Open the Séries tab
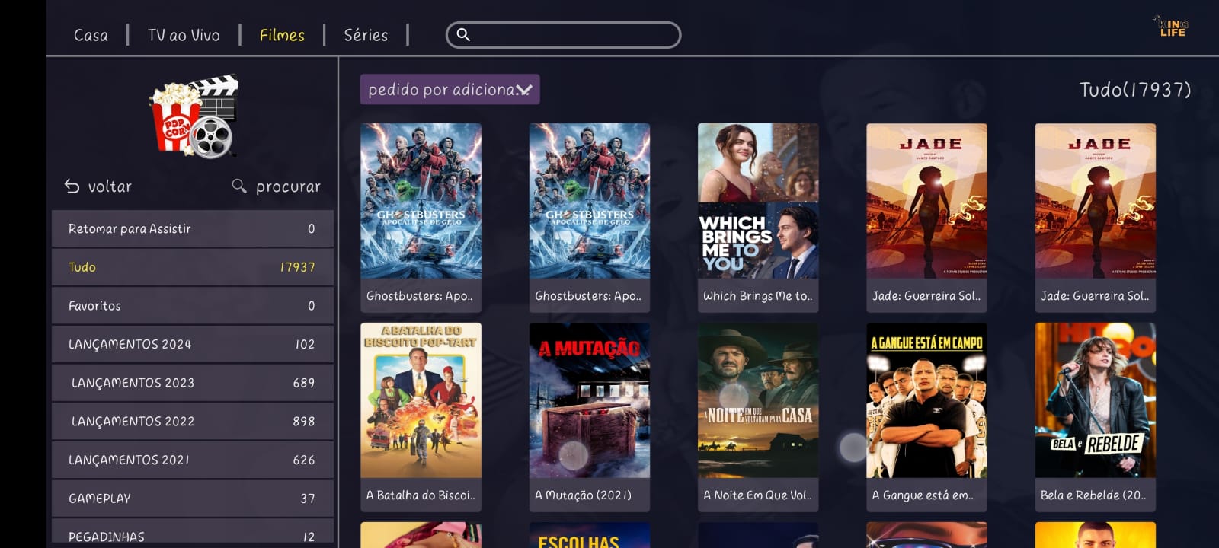Image resolution: width=1219 pixels, height=548 pixels. [366, 35]
